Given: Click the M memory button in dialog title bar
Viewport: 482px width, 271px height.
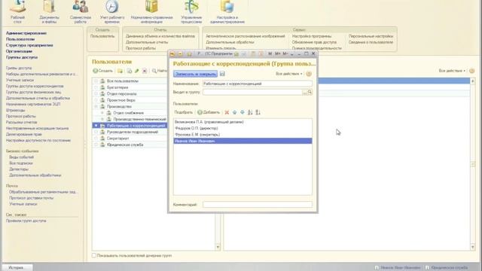Looking at the screenshot, I should [x=270, y=53].
